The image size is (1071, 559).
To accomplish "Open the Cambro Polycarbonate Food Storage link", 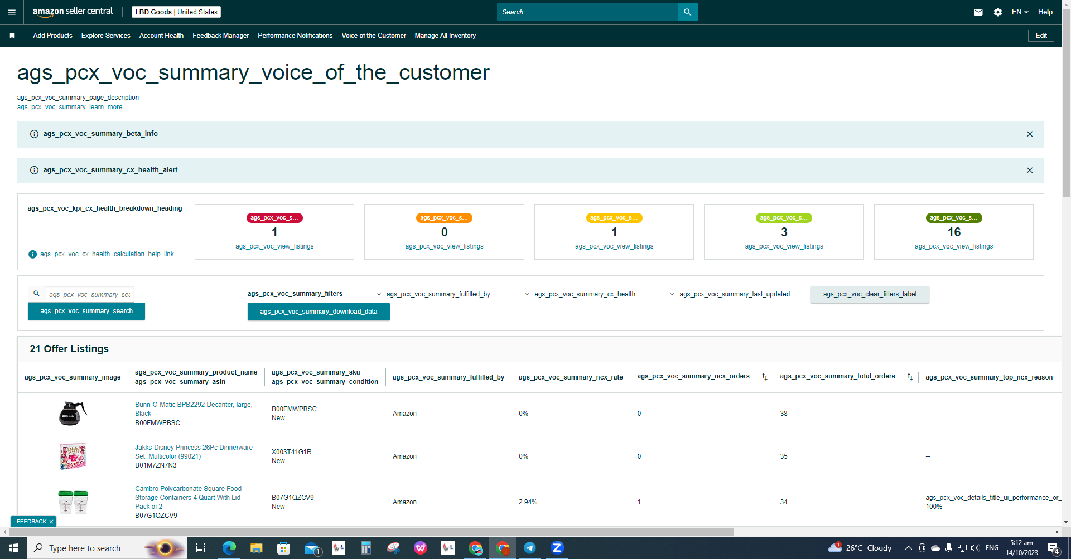I will (x=190, y=498).
